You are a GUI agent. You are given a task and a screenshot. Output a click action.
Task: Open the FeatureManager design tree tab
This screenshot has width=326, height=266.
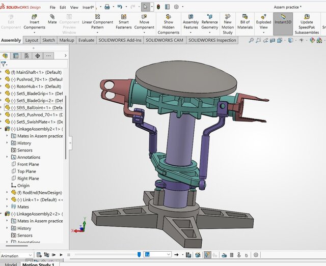[x=5, y=55]
